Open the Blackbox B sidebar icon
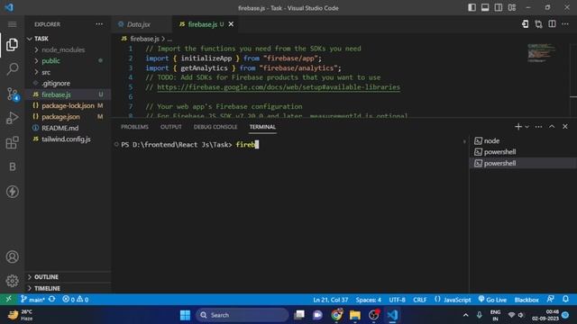The width and height of the screenshot is (577, 324). click(x=12, y=166)
